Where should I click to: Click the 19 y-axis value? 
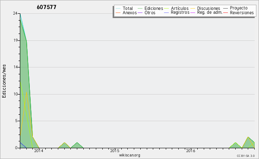point(16,40)
